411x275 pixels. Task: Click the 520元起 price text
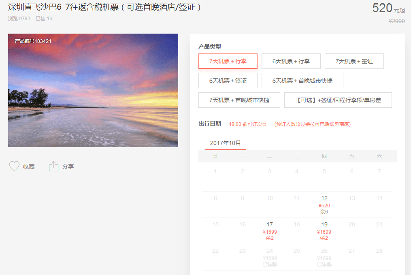388,8
